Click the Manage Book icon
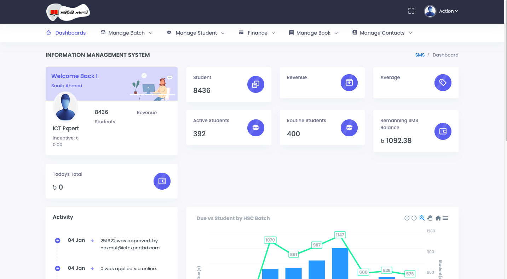 tap(291, 32)
